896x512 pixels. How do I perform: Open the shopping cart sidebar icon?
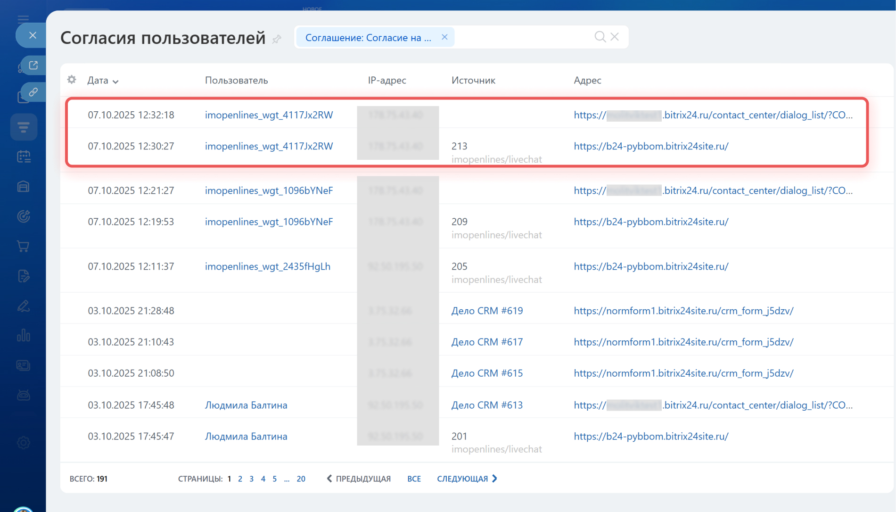[23, 246]
